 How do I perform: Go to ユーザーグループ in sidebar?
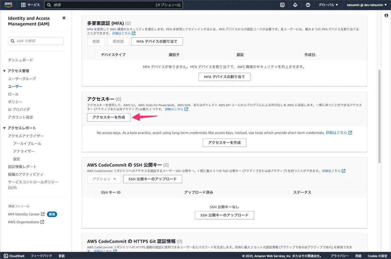pyautogui.click(x=22, y=79)
